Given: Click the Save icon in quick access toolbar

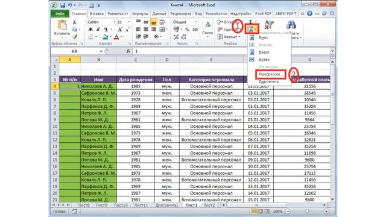Looking at the screenshot, I should (62, 5).
